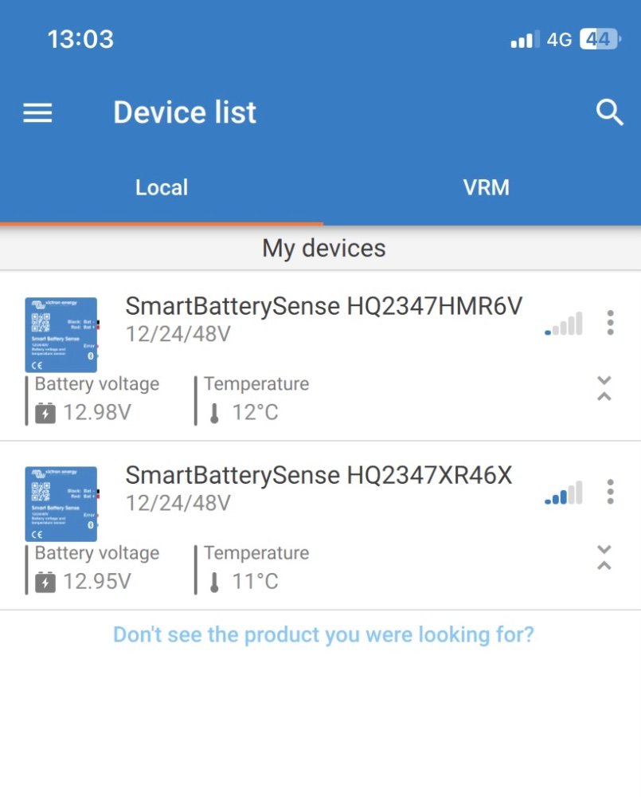Switch to the VRM tab
641x797 pixels.
click(486, 187)
